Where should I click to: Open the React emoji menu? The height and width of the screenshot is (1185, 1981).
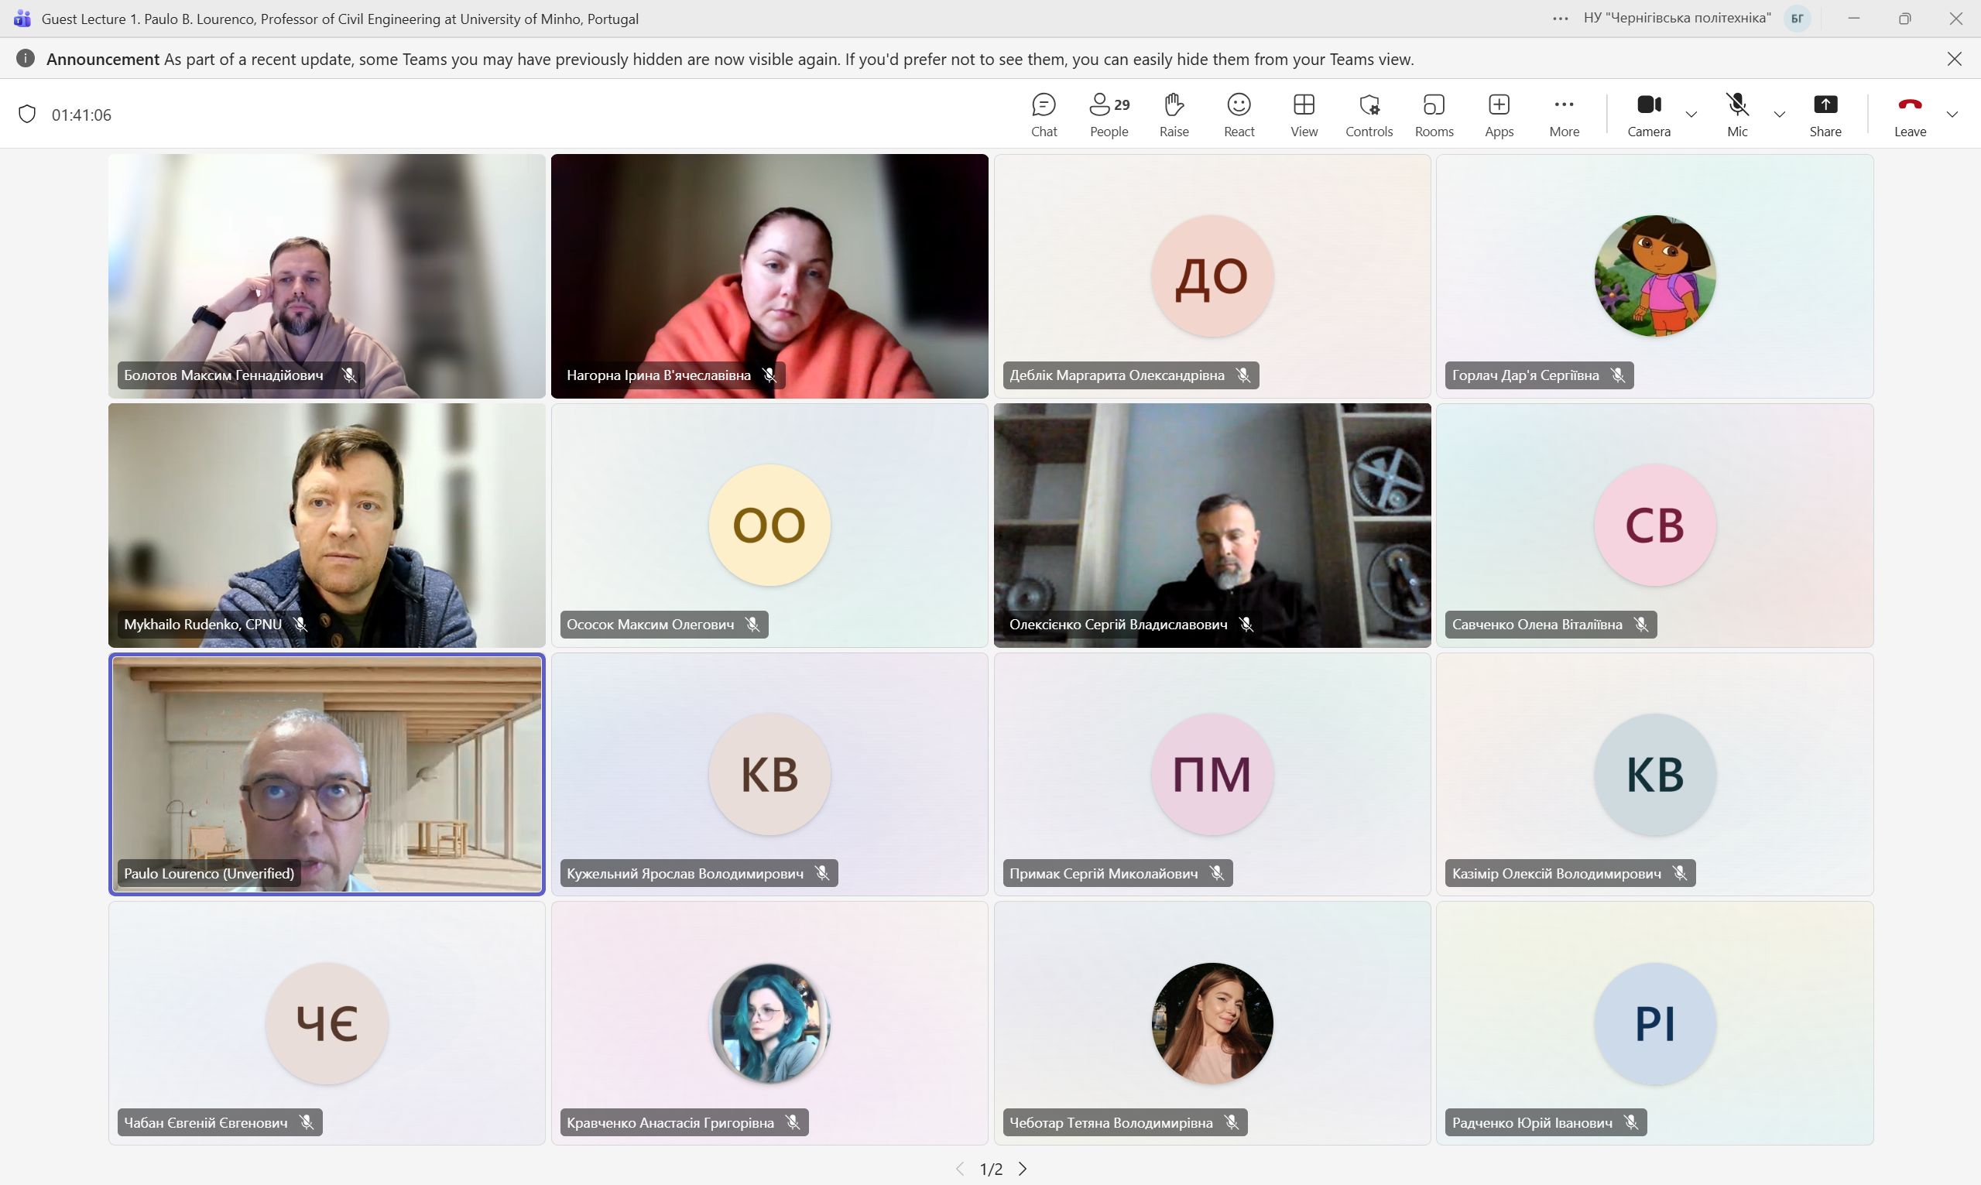click(1239, 115)
